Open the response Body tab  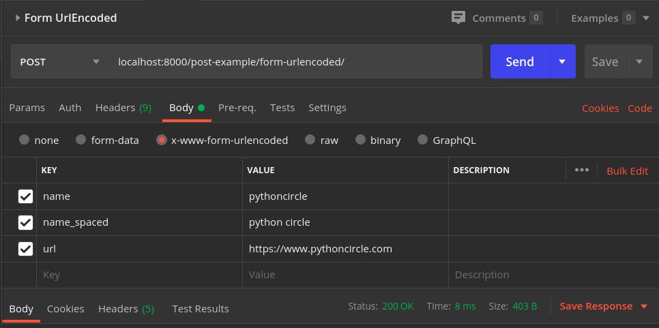[x=21, y=309]
